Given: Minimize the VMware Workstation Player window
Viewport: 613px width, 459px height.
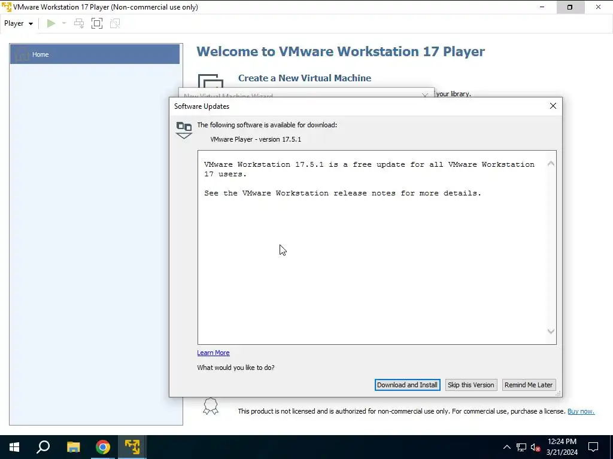Looking at the screenshot, I should [542, 7].
